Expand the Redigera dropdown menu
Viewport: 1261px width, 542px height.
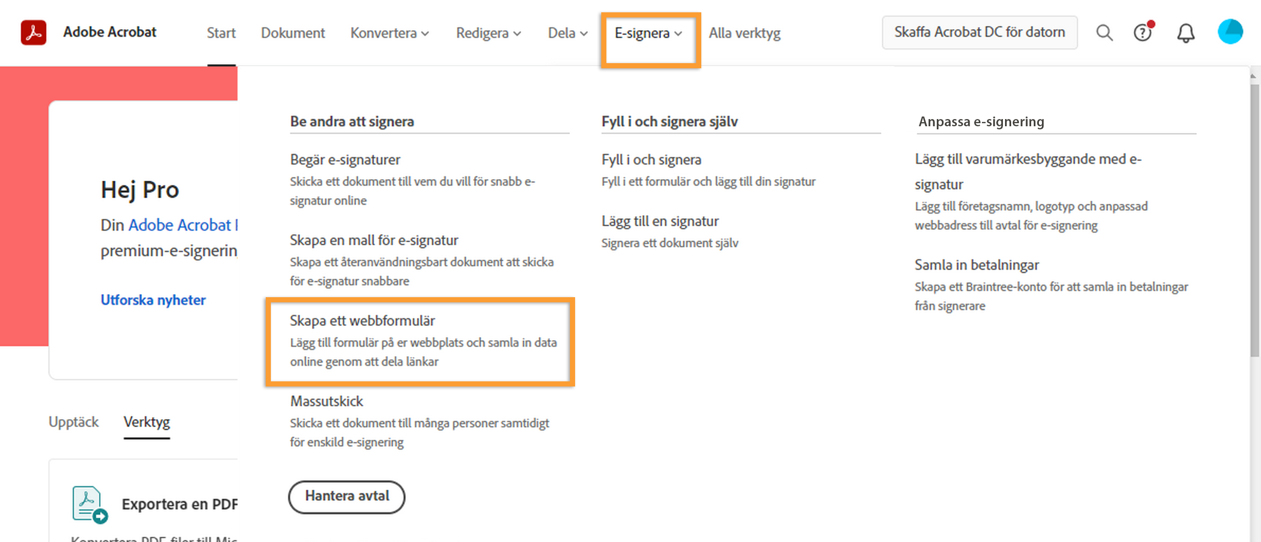488,33
